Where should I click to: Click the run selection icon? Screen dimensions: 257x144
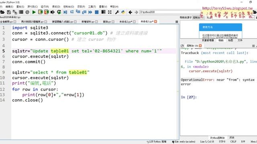click(53, 12)
